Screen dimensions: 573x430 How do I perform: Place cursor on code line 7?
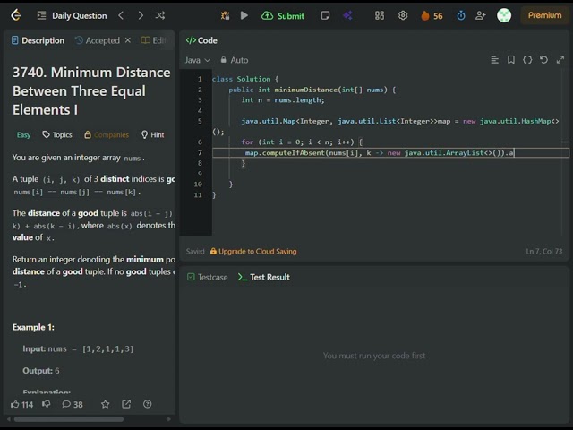tap(390, 153)
